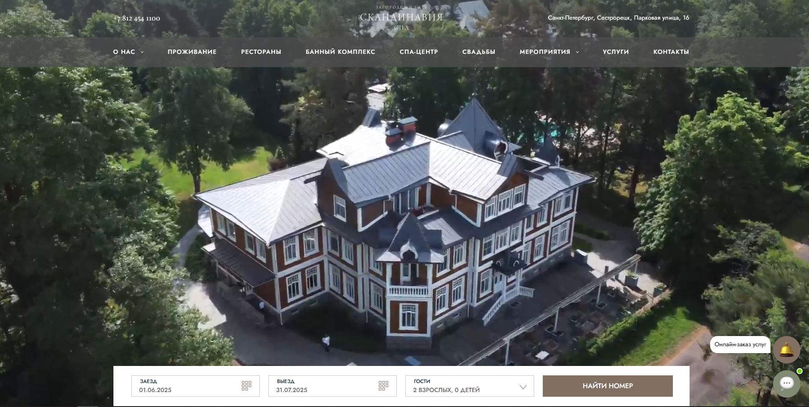The width and height of the screenshot is (809, 407).
Task: Call the +7 812 454 1100 phone link
Action: pos(137,18)
